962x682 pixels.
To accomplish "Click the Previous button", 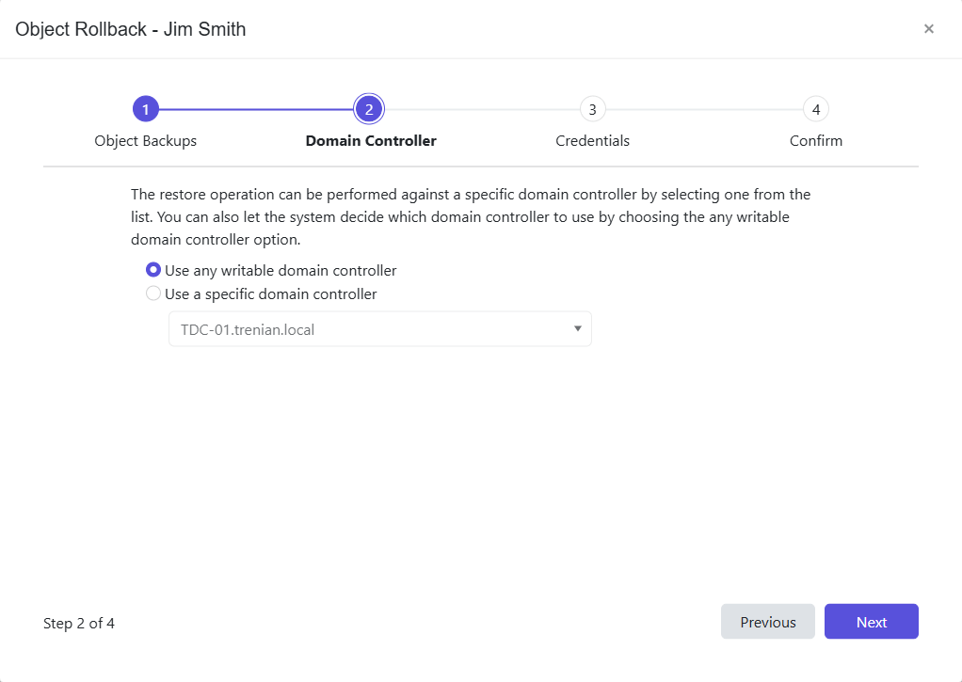I will point(767,621).
